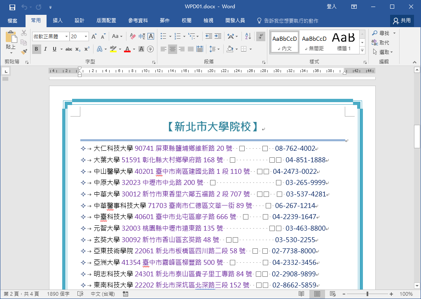This screenshot has width=421, height=299.
Task: Click the macro recording icon in status bar
Action: [x=125, y=294]
